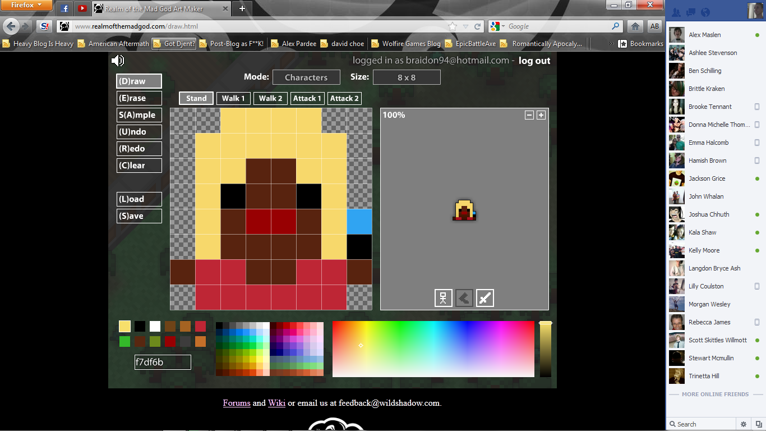Open the Forums link

point(237,403)
